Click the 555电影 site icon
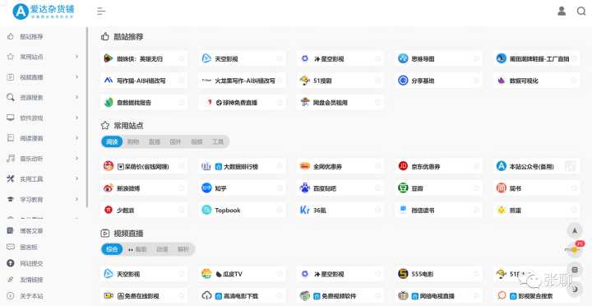The height and width of the screenshot is (306, 592). pos(403,274)
